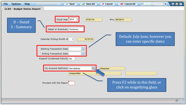The image size is (186, 105).
Task: Click the help question mark icon
Action: [x=181, y=4]
